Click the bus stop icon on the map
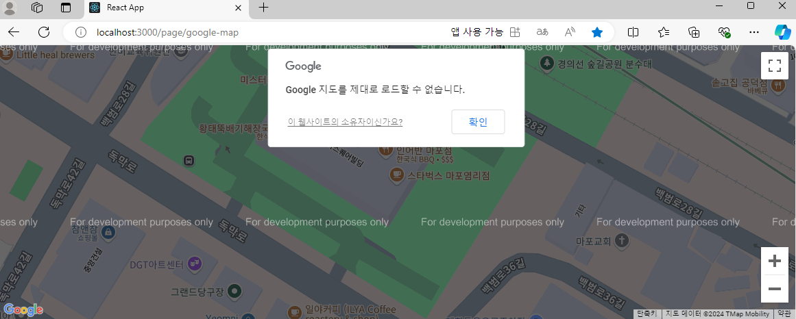The image size is (796, 319). 189,161
